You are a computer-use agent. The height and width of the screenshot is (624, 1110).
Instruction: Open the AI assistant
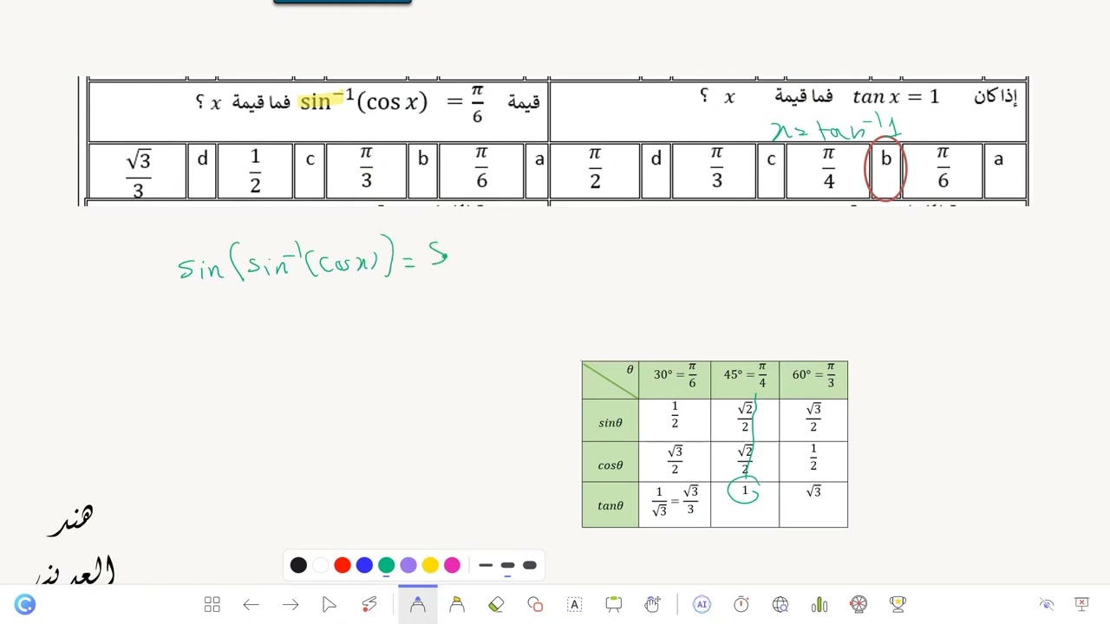click(702, 605)
